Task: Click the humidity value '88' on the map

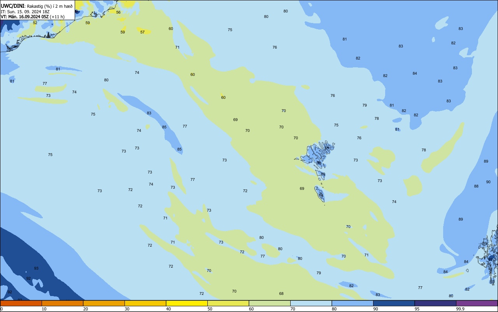Action: pyautogui.click(x=476, y=186)
